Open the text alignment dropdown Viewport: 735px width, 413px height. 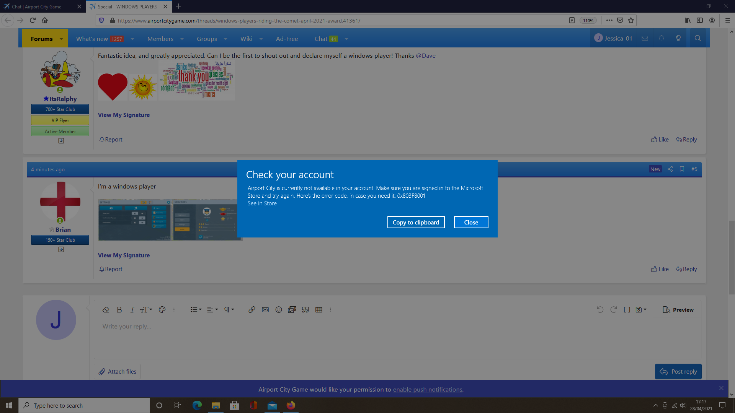tap(212, 310)
